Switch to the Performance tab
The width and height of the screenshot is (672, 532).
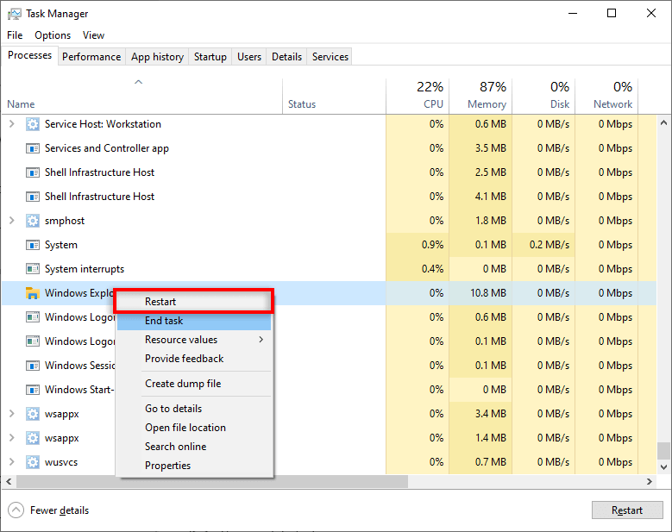tap(91, 57)
